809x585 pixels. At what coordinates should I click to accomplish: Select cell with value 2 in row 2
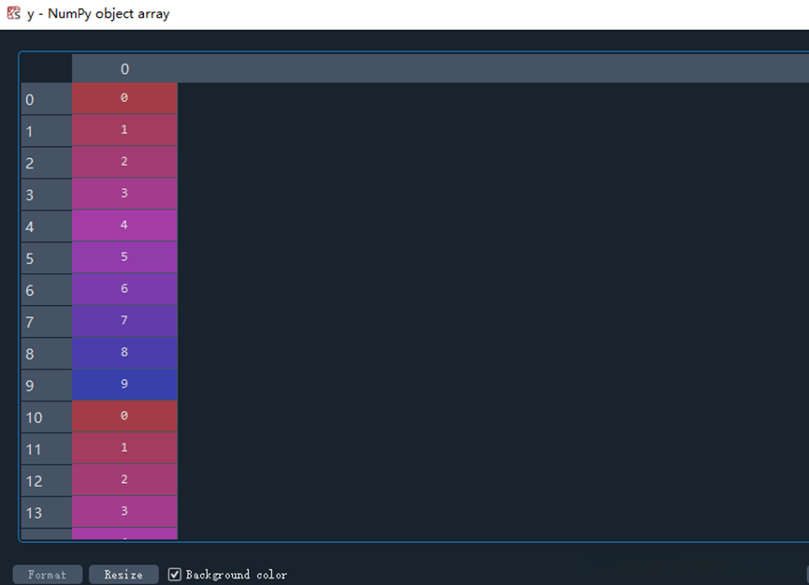coord(124,162)
